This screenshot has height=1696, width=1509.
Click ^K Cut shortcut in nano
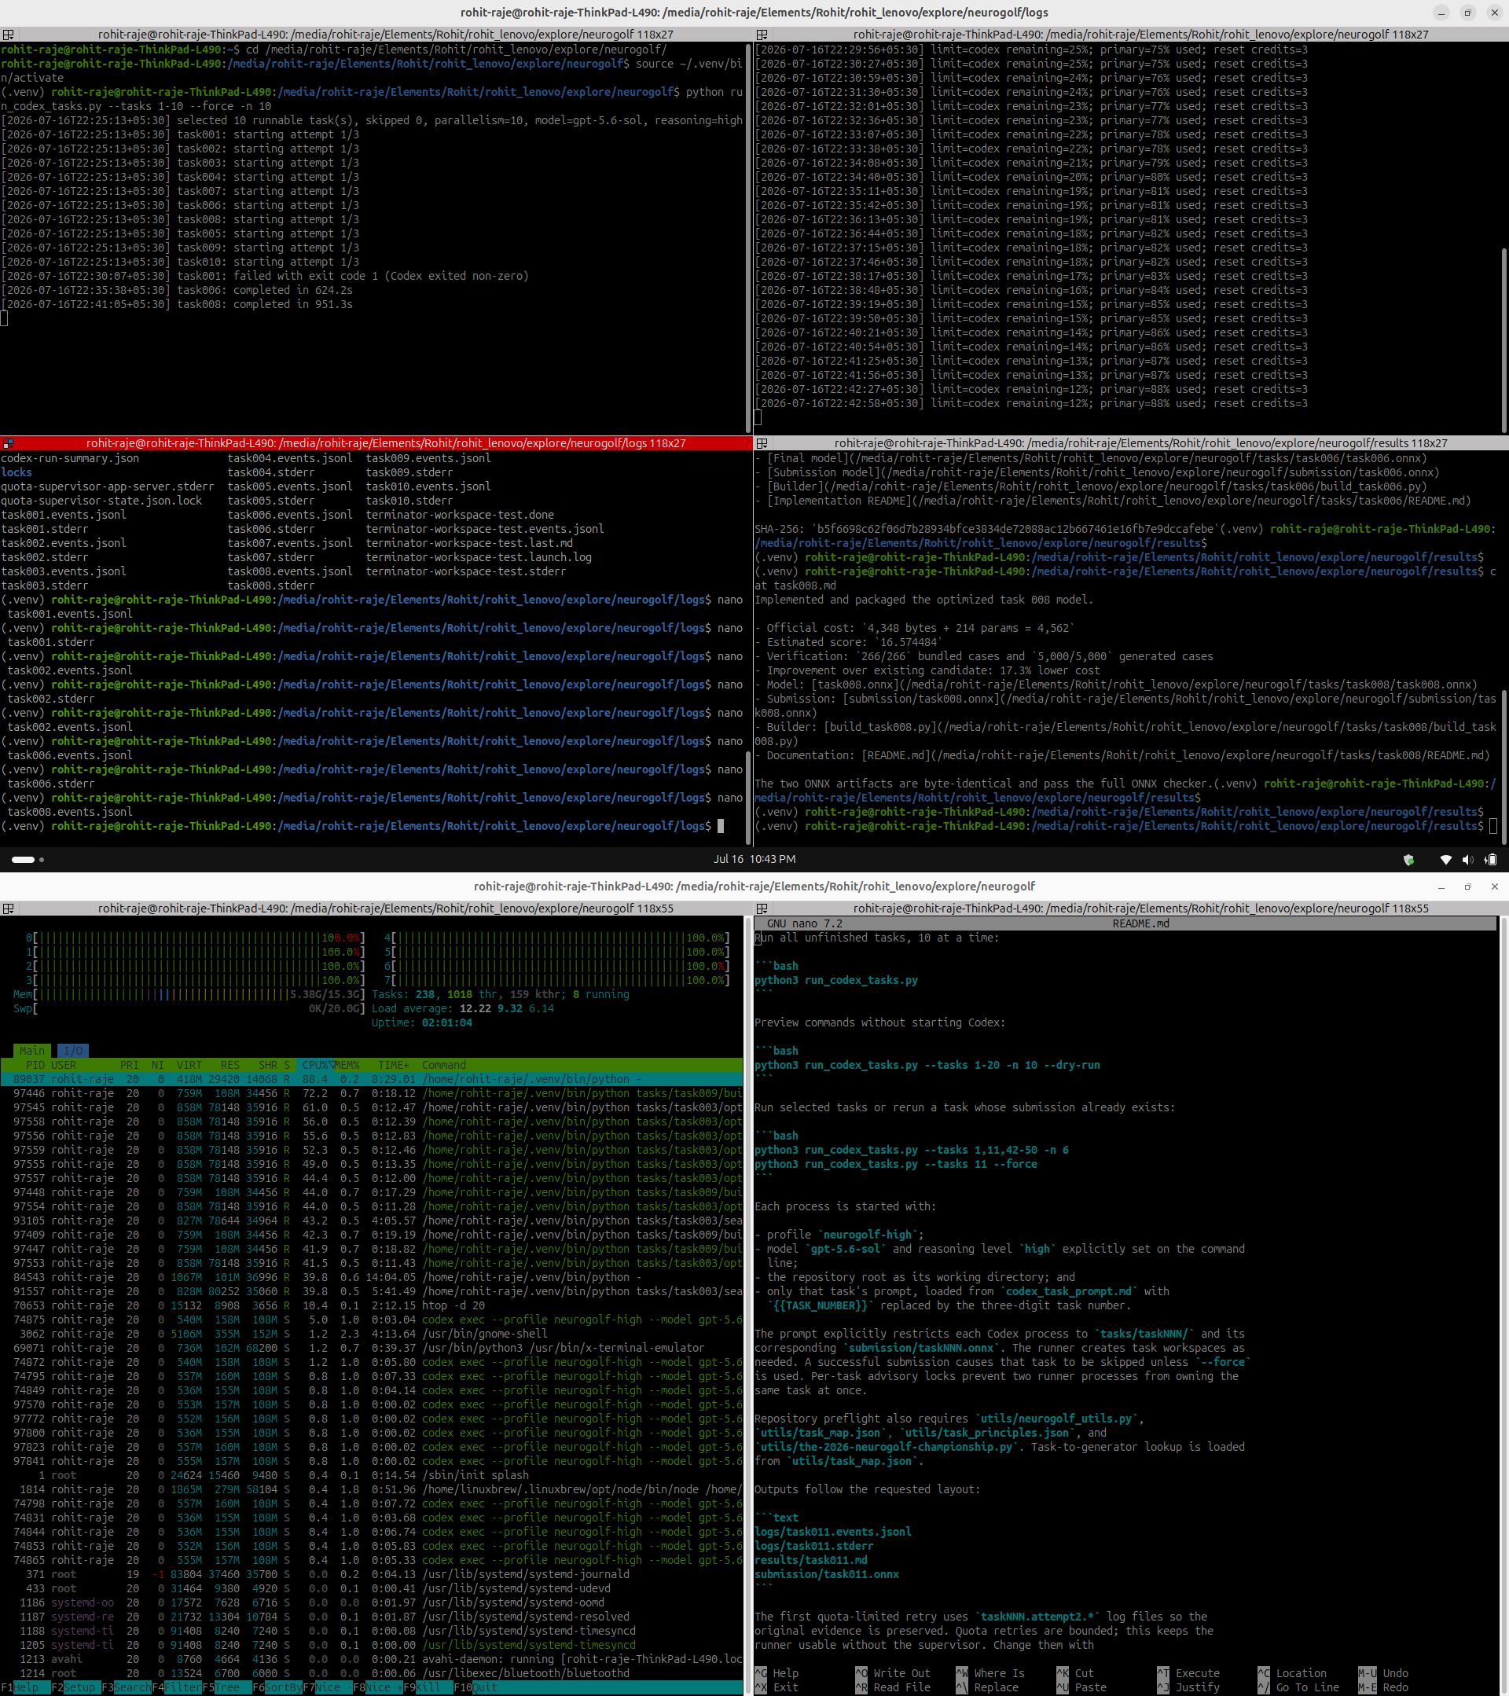click(1075, 1673)
